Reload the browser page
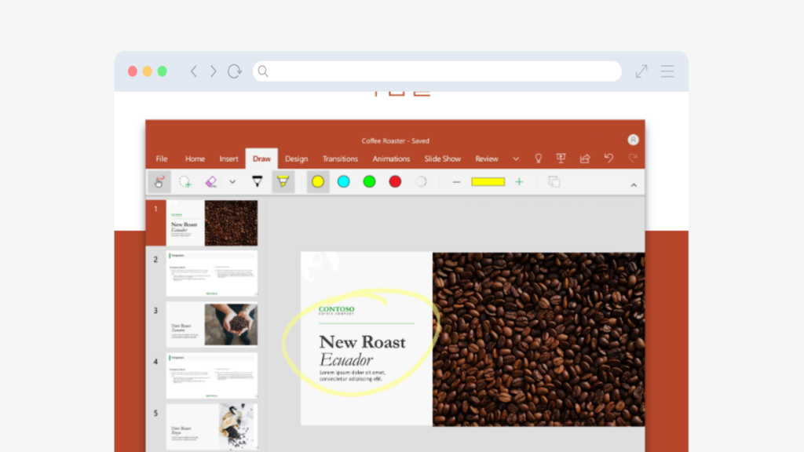The image size is (804, 452). (x=235, y=71)
